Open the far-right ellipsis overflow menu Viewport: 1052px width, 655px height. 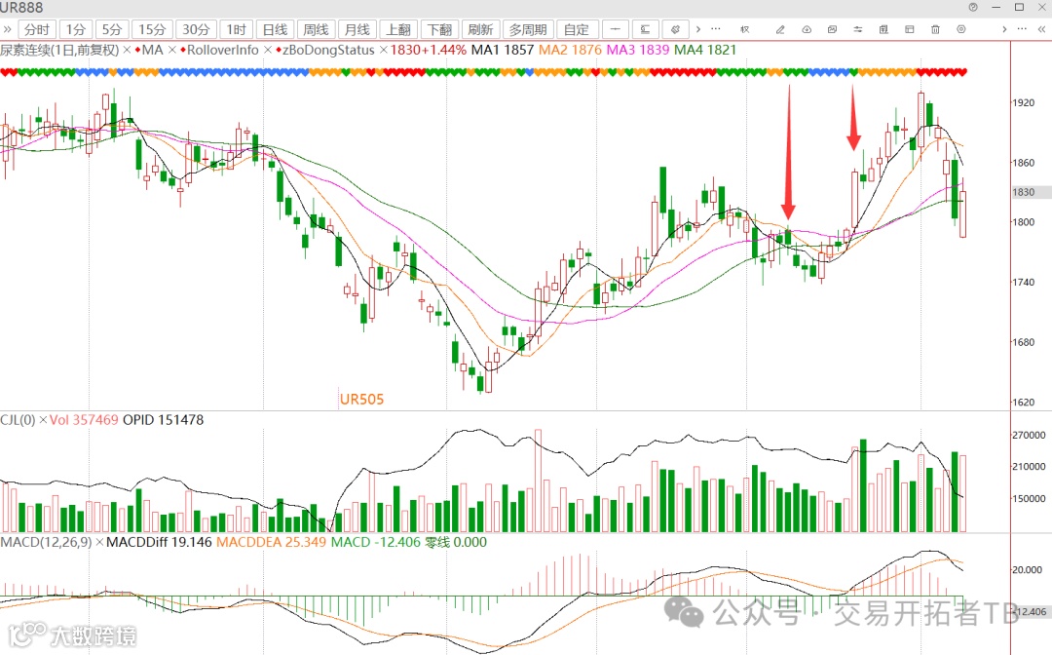point(1022,29)
